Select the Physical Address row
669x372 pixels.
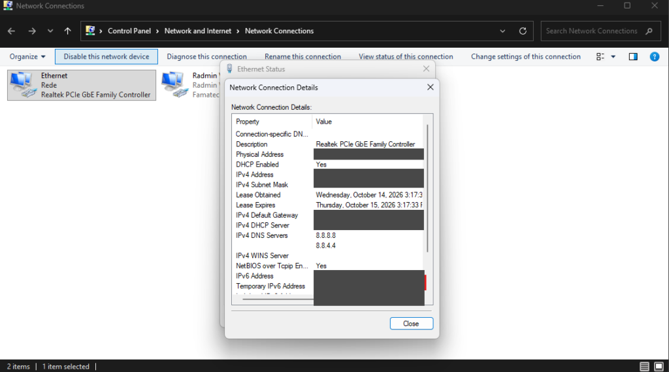328,154
